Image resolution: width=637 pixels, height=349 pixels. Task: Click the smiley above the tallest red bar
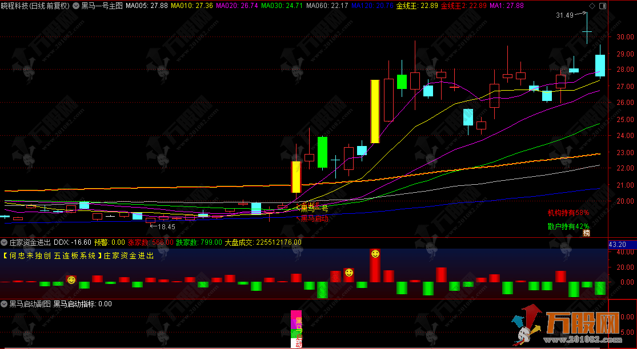click(375, 253)
